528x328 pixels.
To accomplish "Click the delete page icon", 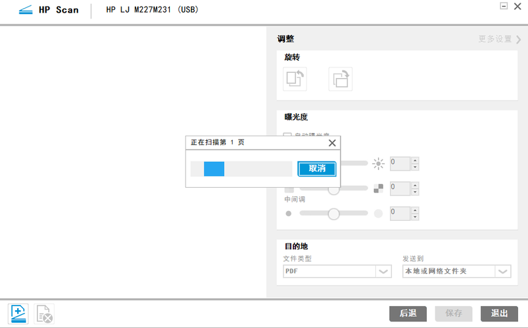I will tap(45, 313).
